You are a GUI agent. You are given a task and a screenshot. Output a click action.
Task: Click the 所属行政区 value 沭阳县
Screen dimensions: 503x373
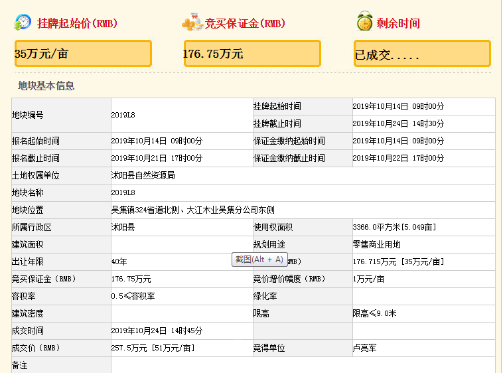[x=123, y=228]
